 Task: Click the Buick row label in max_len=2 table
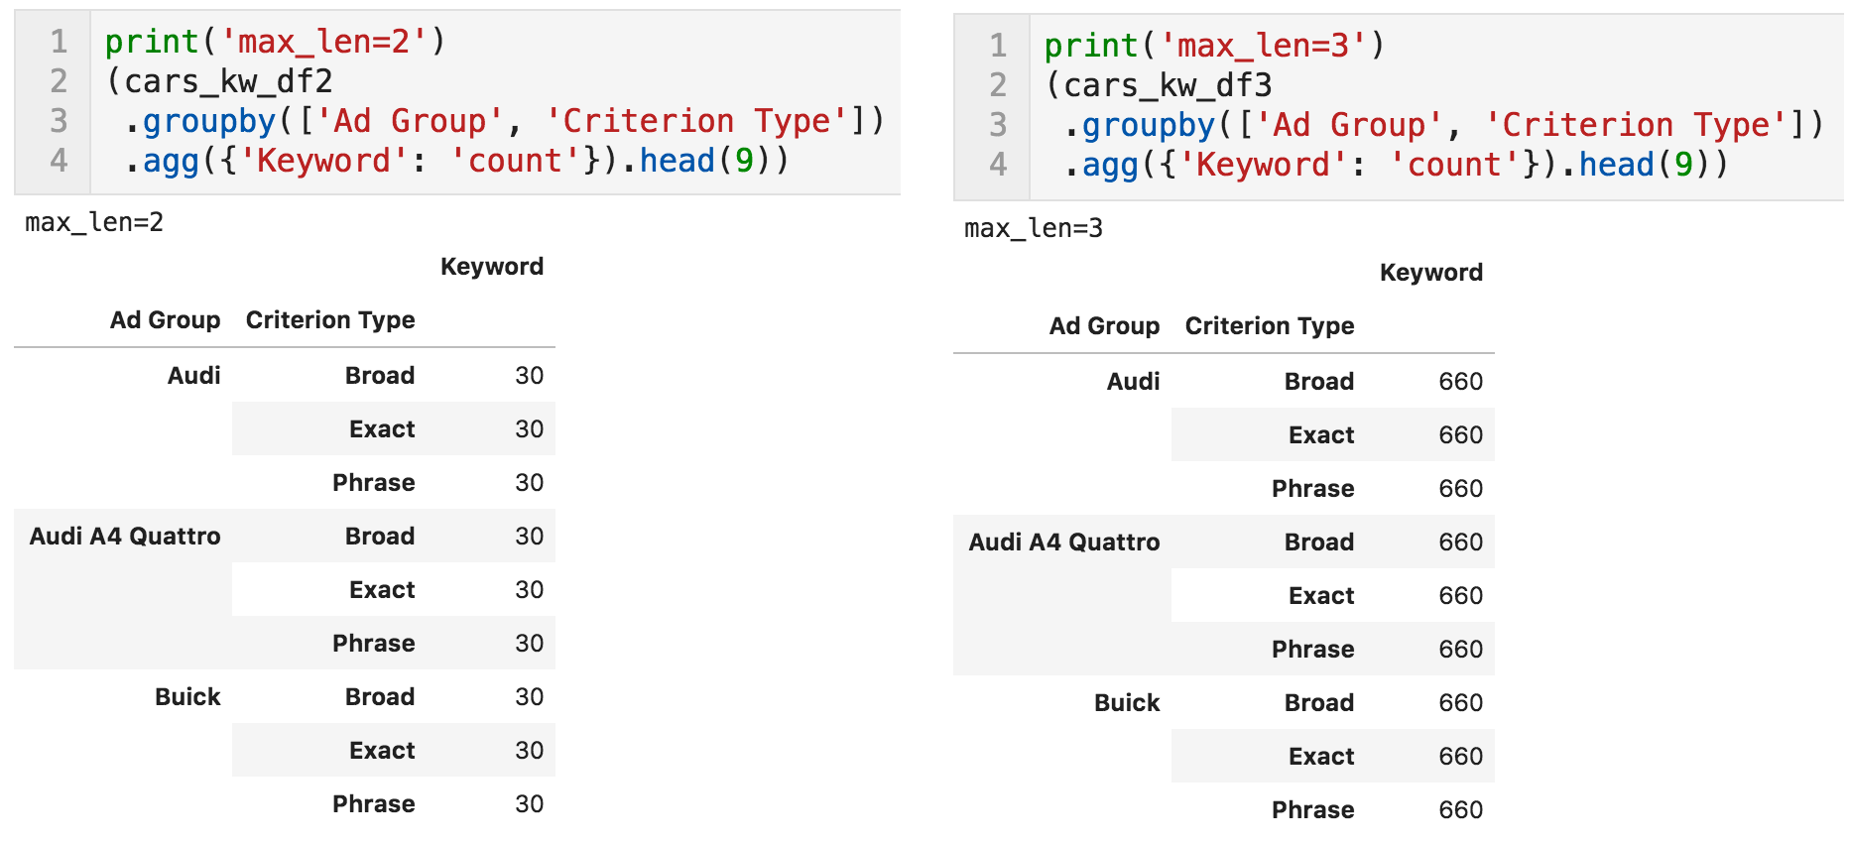(187, 697)
